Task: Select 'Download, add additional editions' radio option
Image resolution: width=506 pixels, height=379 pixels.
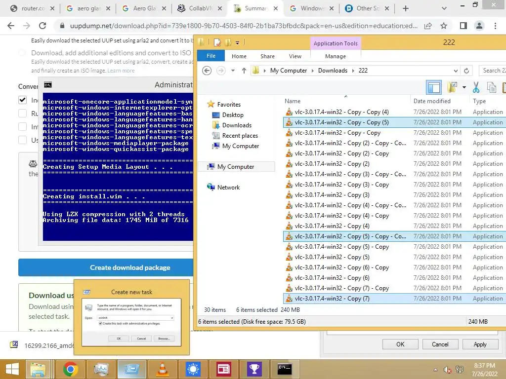Action: (22, 52)
